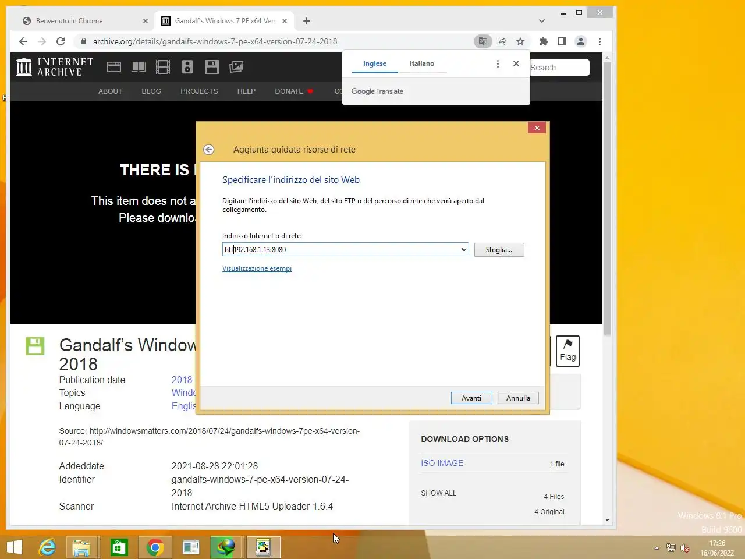This screenshot has height=559, width=745.
Task: Open the ABOUT menu item
Action: 110,91
